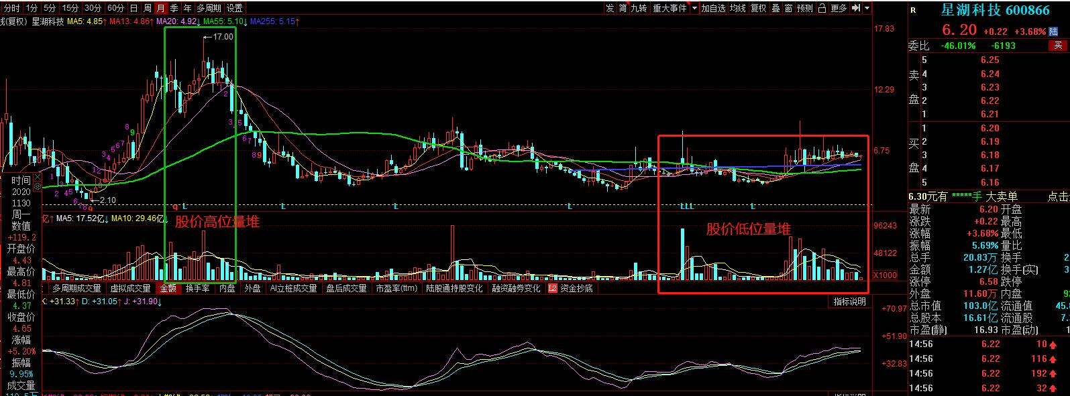Viewport: 1070px width, 396px height.
Task: Click the 叠 overlay button
Action: click(x=775, y=8)
